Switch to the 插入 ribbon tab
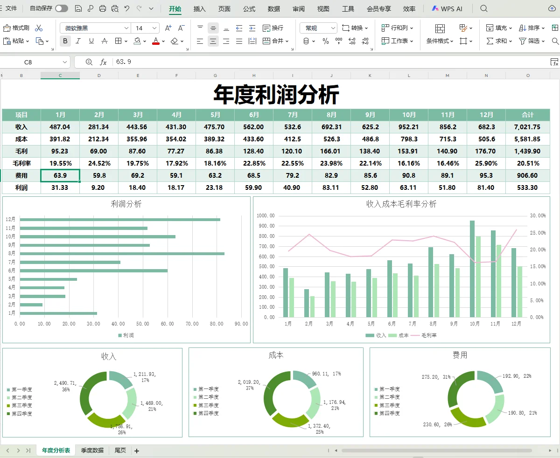 (x=199, y=8)
